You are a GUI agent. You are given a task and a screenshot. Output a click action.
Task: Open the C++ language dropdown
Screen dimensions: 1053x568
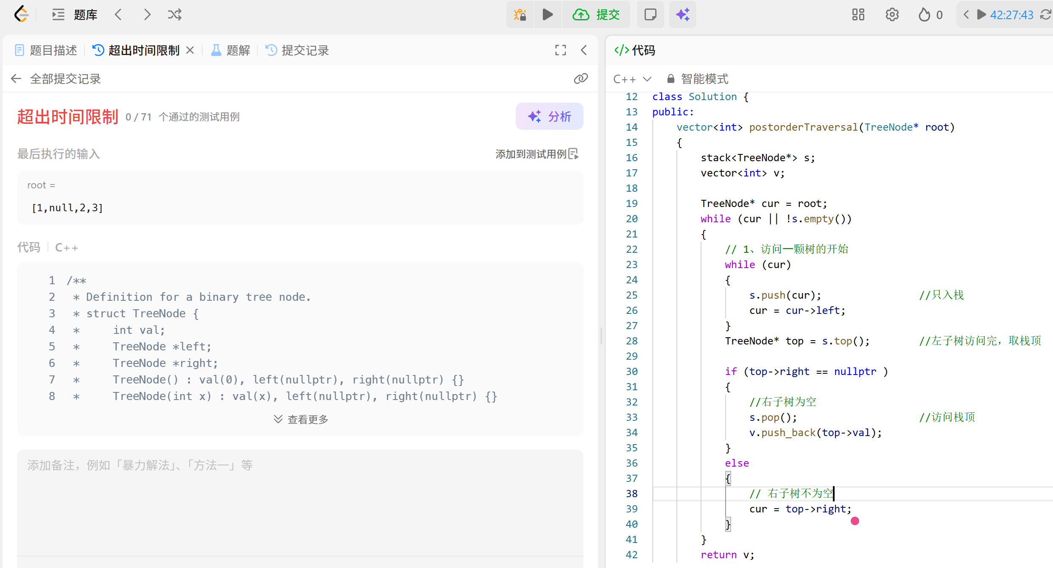click(x=632, y=79)
